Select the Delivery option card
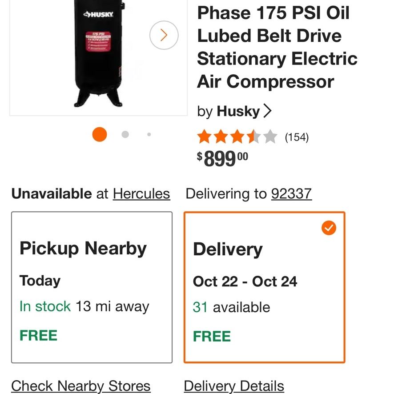 click(x=264, y=287)
